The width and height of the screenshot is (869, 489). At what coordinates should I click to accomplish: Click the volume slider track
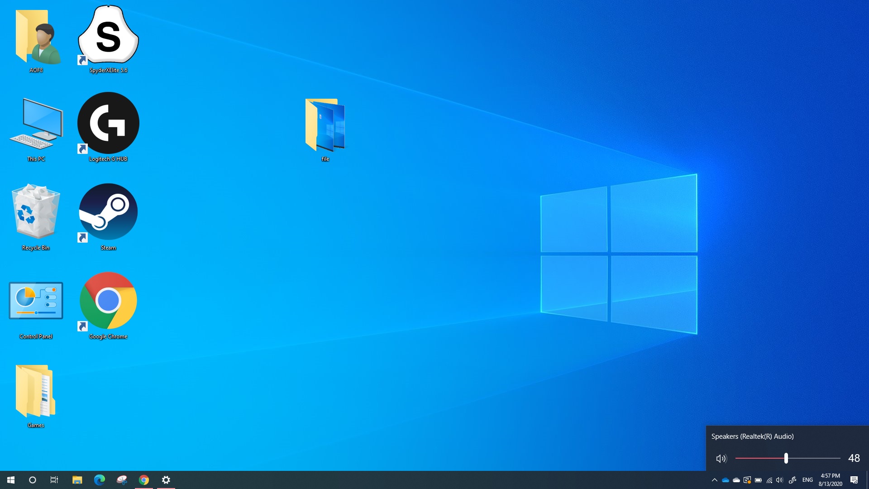[815, 458]
